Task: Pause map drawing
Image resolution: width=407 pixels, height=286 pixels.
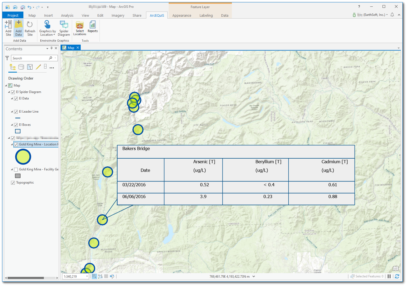Action: click(389, 276)
